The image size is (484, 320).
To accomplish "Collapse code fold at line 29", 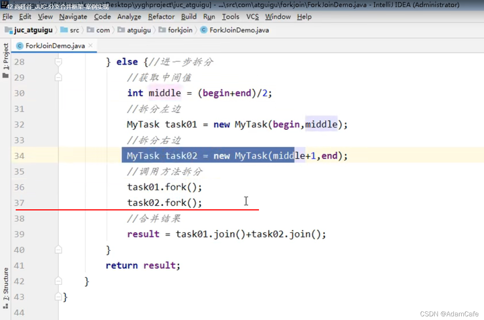I will click(x=58, y=77).
